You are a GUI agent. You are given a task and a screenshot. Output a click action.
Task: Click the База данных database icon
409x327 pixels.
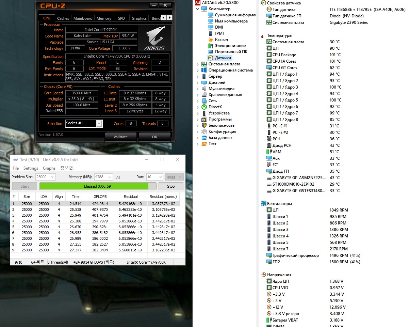point(204,138)
